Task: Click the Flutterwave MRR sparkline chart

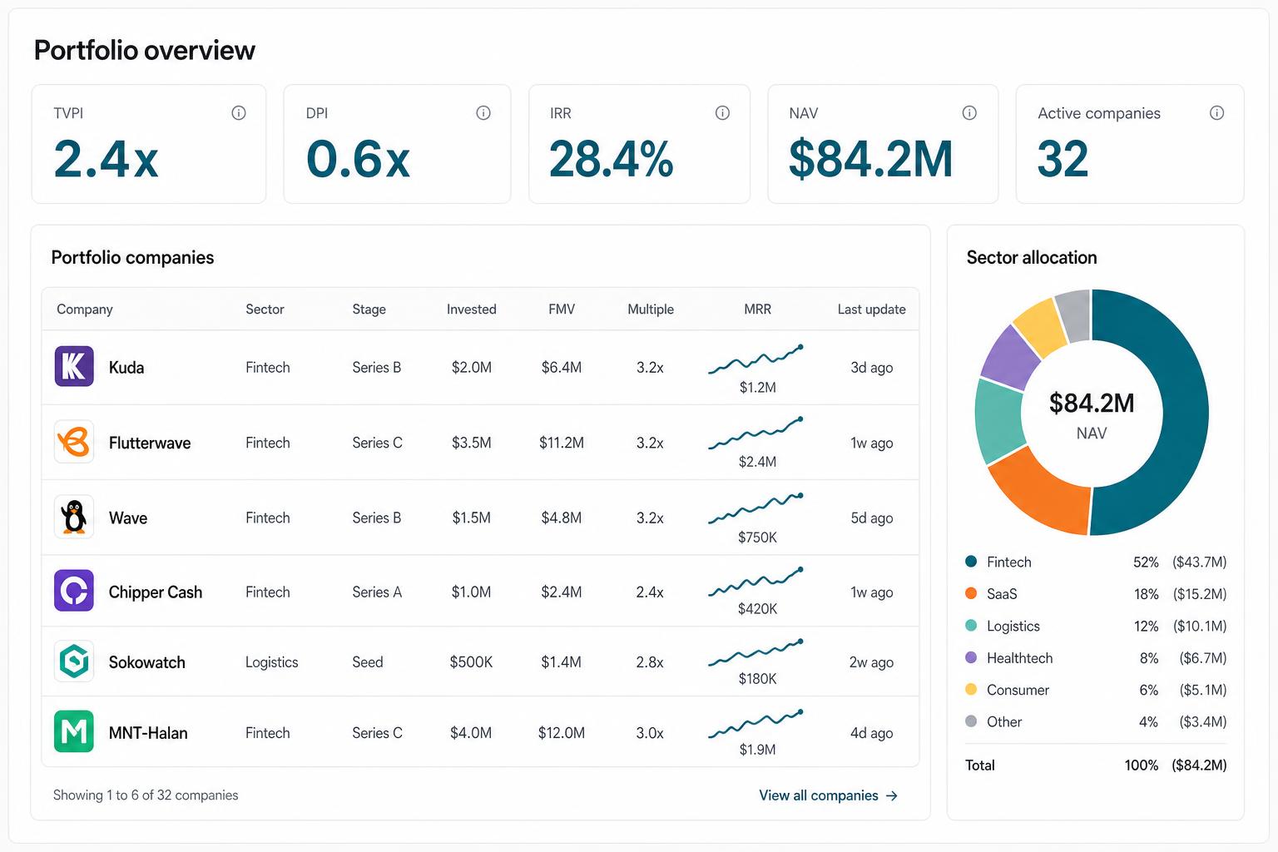Action: coord(755,433)
